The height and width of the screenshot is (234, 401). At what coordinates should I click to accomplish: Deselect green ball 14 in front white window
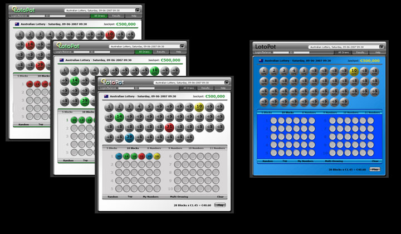click(x=119, y=117)
